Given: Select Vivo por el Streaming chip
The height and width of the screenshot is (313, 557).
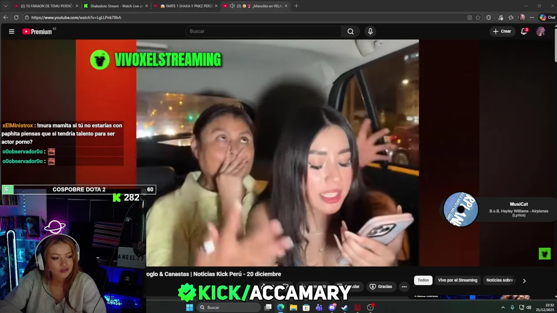Looking at the screenshot, I should tap(457, 280).
